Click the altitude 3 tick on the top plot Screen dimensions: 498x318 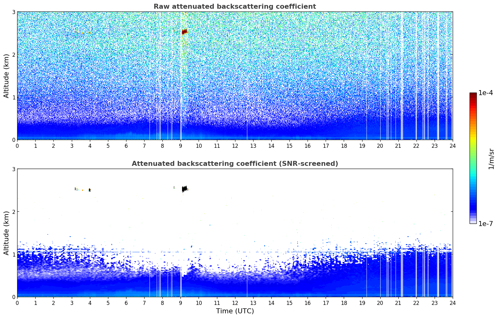[13, 12]
